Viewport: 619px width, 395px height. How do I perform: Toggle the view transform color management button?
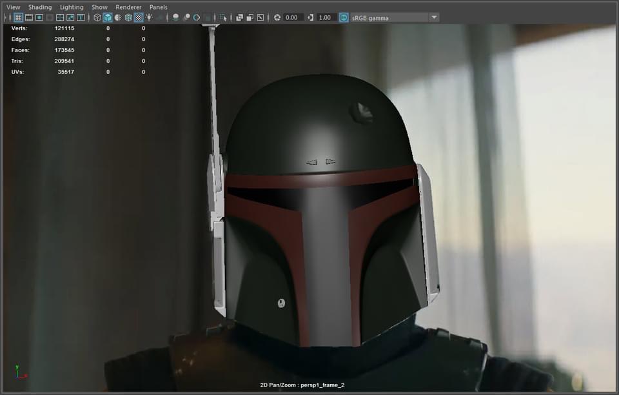[x=344, y=17]
